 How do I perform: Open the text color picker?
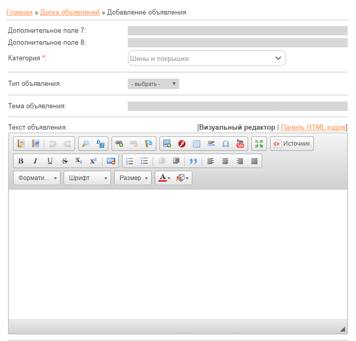[x=164, y=178]
